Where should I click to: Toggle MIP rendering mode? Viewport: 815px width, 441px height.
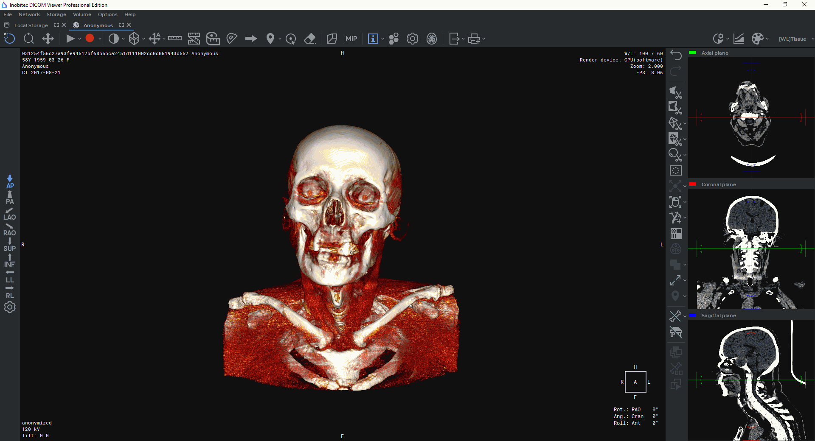[351, 39]
